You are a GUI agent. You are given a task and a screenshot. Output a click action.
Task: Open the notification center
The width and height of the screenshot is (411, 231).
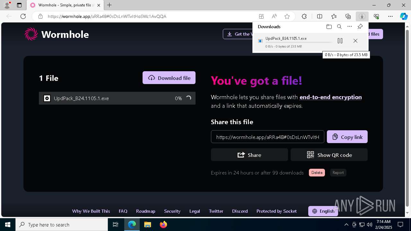click(x=400, y=225)
